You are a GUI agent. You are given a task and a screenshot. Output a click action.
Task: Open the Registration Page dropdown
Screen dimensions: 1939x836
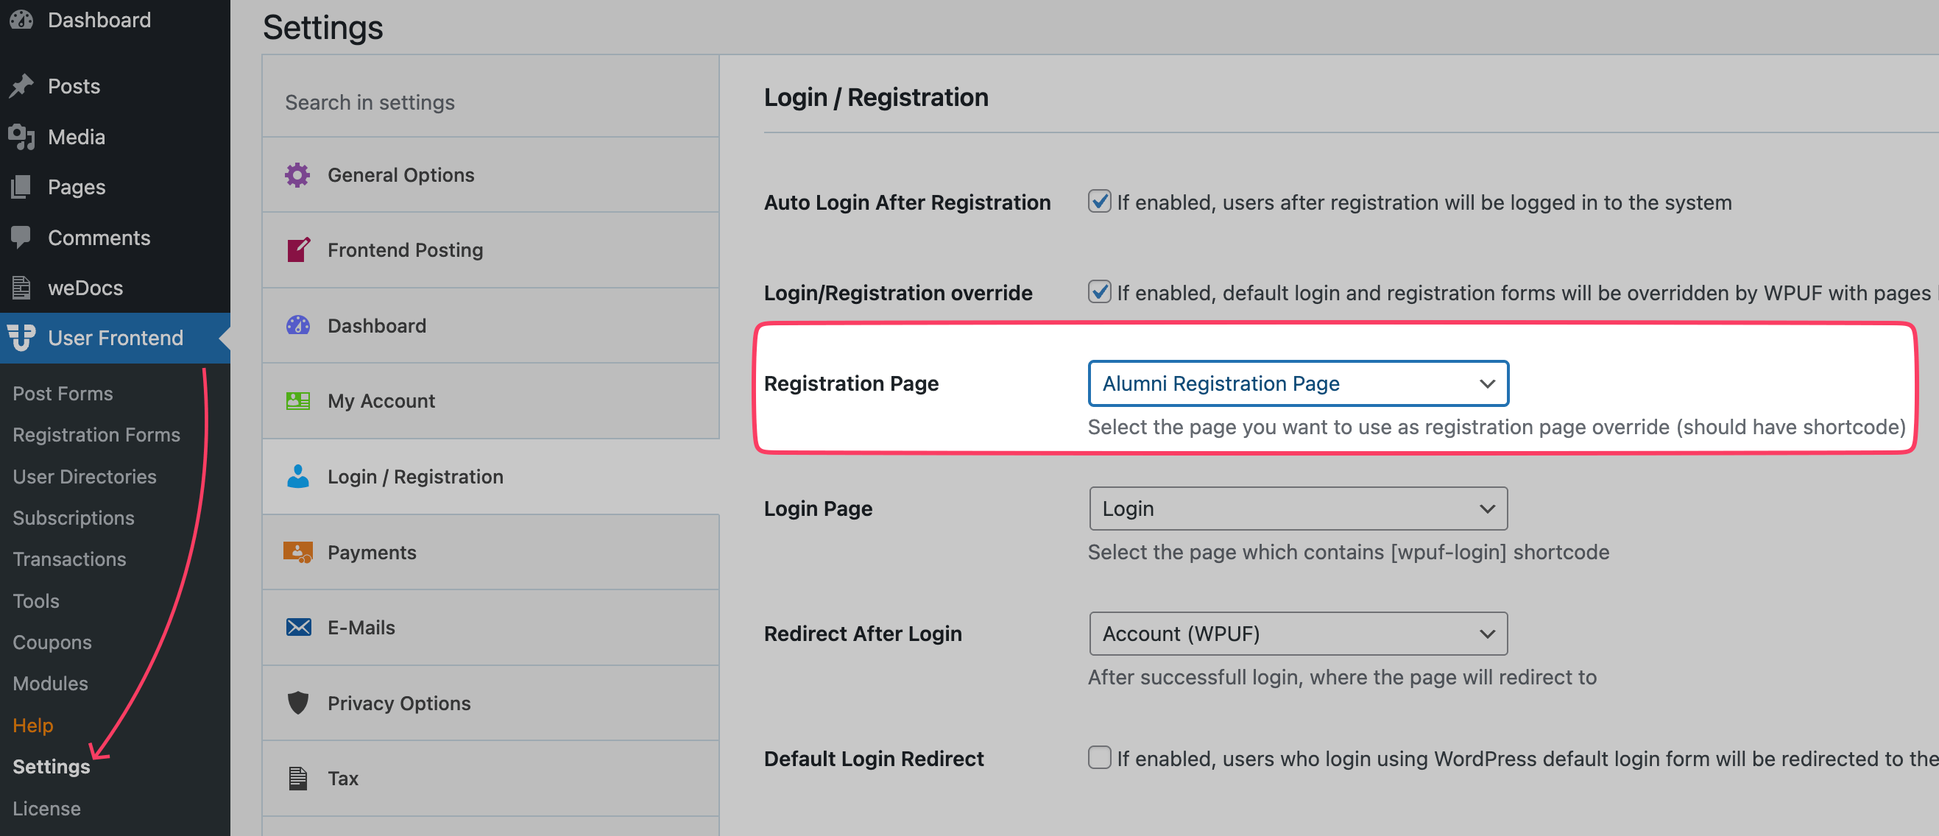[x=1298, y=383]
